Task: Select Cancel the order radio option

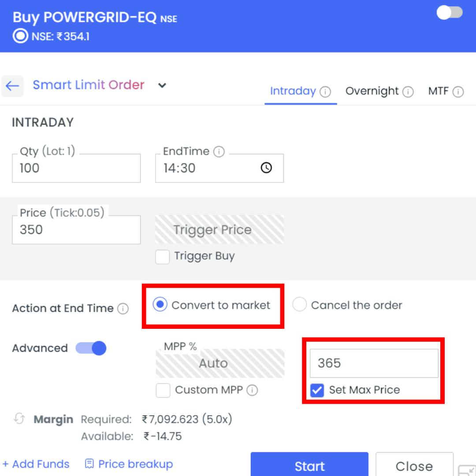Action: [x=300, y=305]
